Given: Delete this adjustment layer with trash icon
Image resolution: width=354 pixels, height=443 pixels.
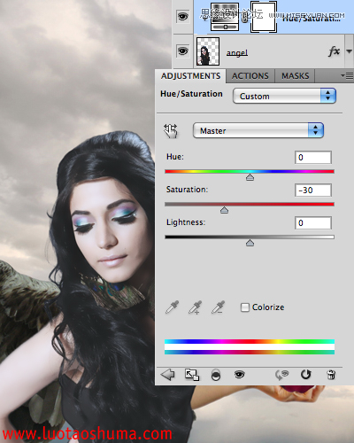Looking at the screenshot, I should coord(331,375).
